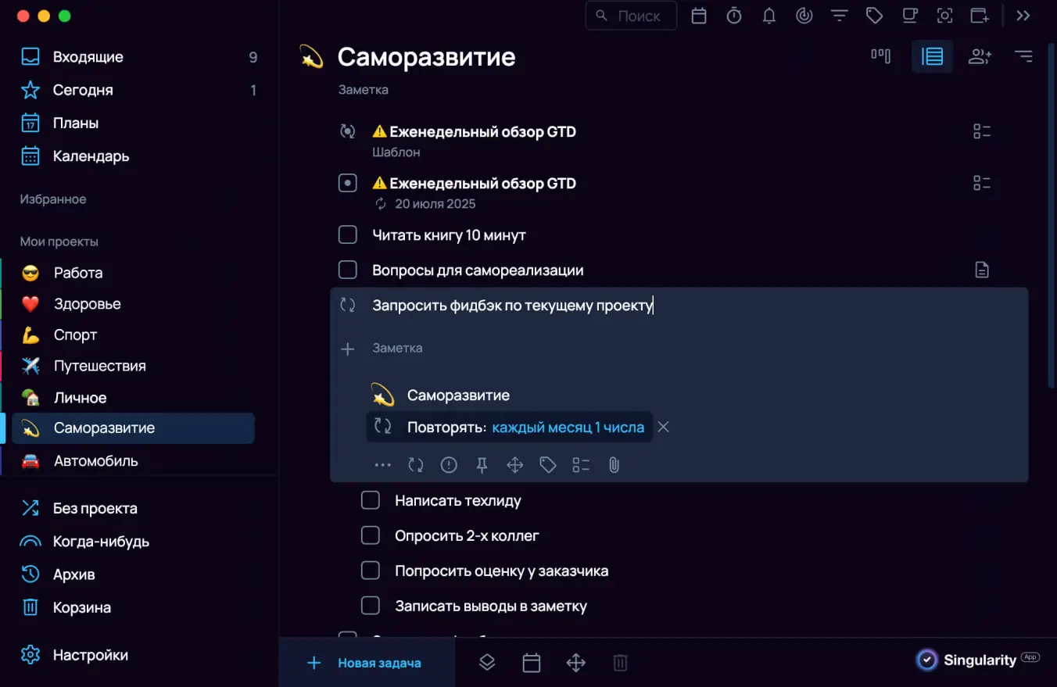Image resolution: width=1057 pixels, height=687 pixels.
Task: Click the bottom bar move arrows icon
Action: [576, 663]
